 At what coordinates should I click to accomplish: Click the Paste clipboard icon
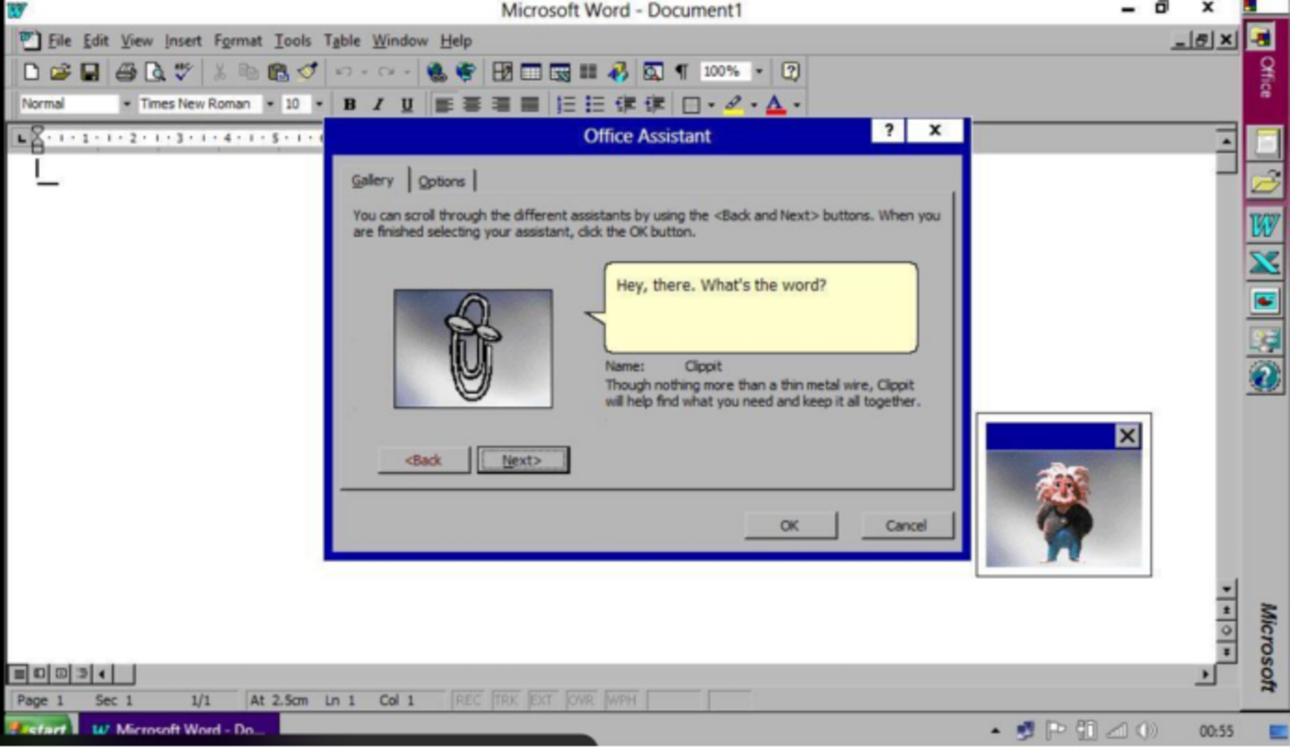point(278,72)
